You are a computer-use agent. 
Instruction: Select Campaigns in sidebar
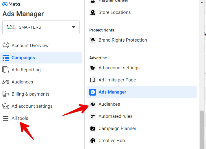41,58
